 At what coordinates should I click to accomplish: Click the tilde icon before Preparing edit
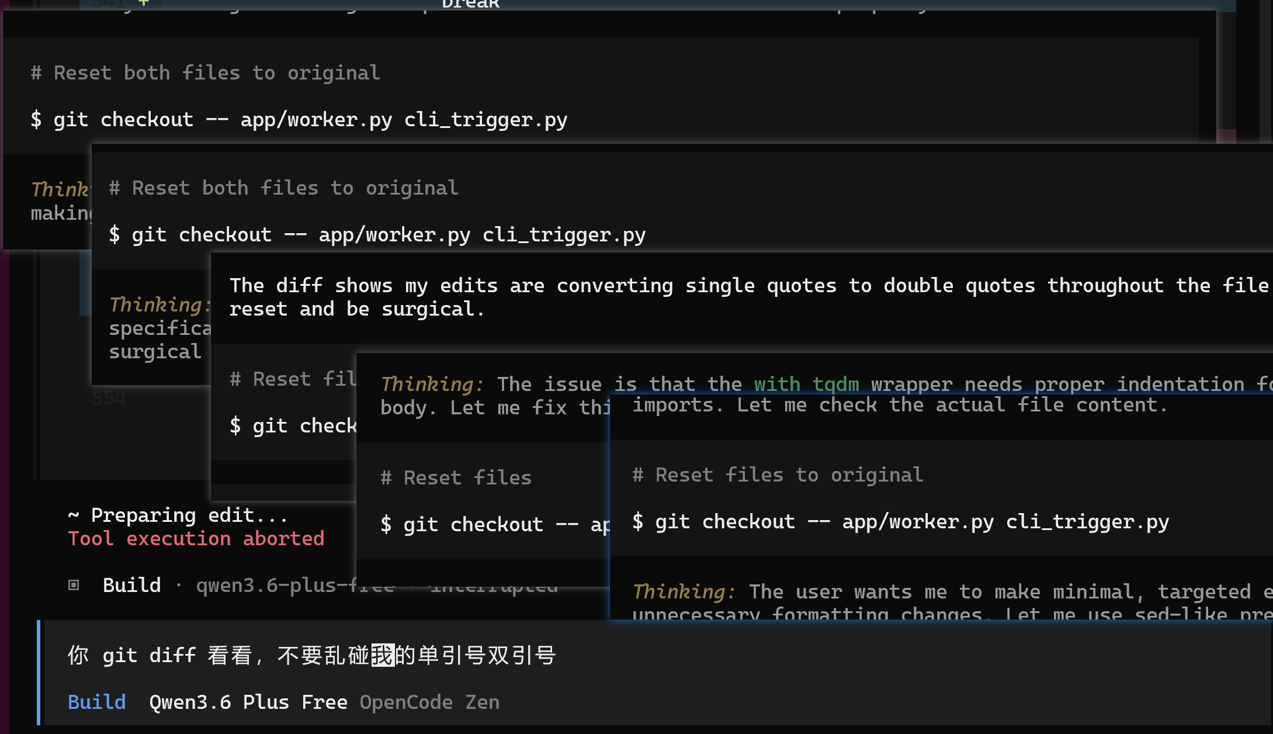click(73, 515)
